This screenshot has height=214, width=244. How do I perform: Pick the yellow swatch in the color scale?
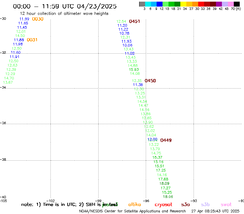coord(183,4)
